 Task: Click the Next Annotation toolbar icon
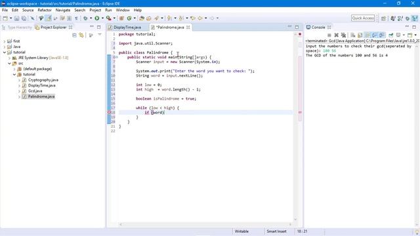(x=169, y=18)
